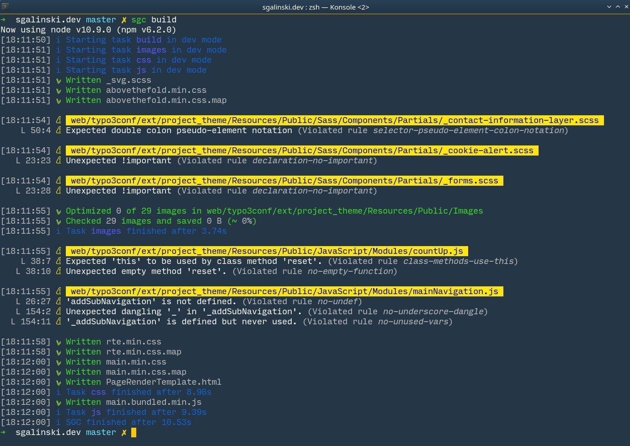
Task: Click rule name 'selector-pseudo-element-colon-notation'
Action: [x=468, y=130]
